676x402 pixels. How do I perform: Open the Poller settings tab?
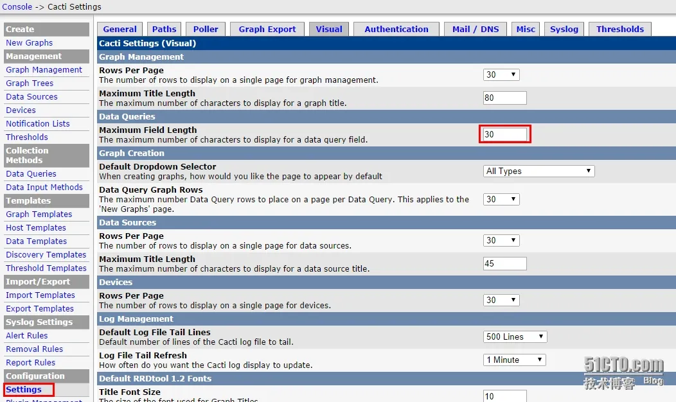tap(205, 29)
